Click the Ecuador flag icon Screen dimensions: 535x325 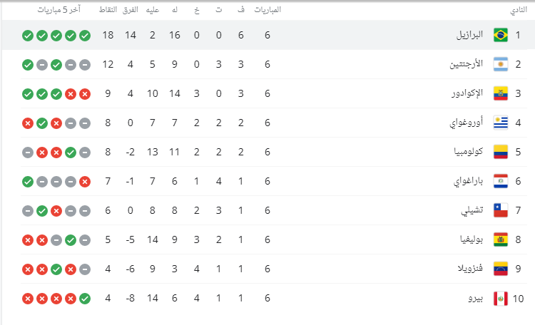(x=500, y=93)
